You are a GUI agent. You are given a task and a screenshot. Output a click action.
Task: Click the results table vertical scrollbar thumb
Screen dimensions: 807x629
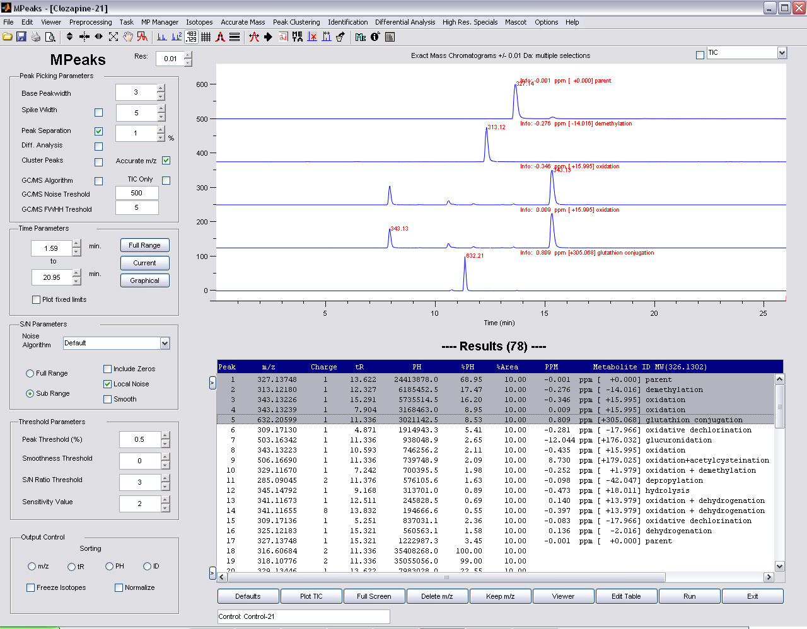point(779,407)
